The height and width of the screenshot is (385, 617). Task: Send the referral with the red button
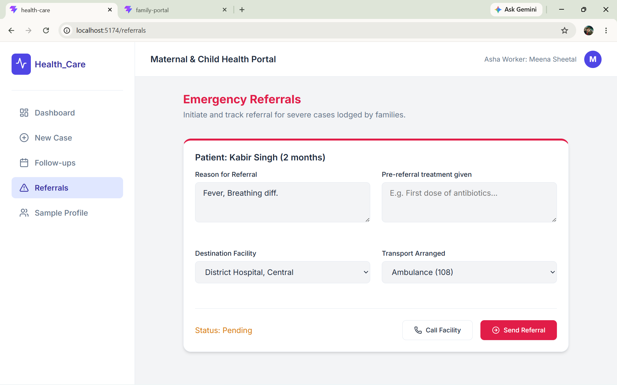(518, 330)
